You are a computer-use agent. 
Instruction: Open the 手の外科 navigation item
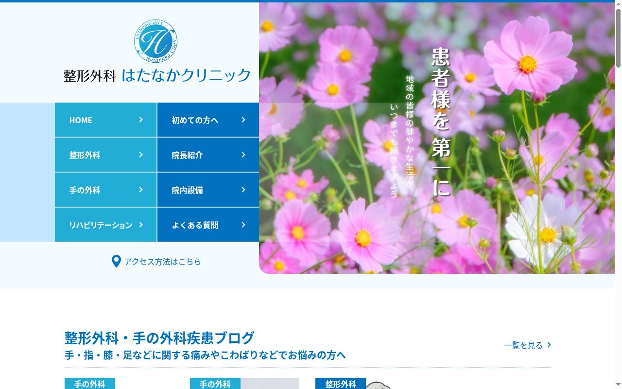click(105, 190)
